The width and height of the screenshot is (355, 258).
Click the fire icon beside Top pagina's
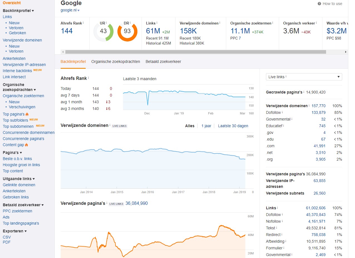[x=27, y=114]
